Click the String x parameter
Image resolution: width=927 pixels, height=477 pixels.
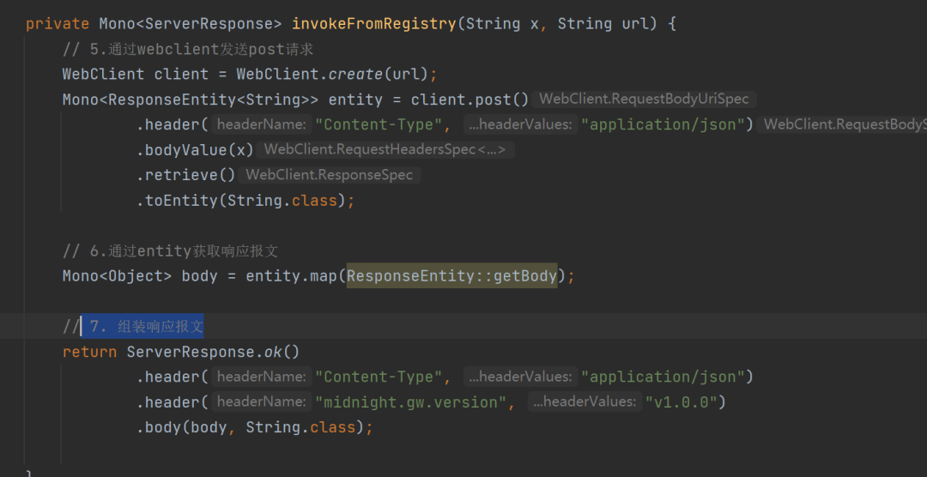point(502,24)
